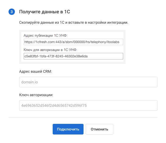Click the number 3 in the circle
The width and height of the screenshot is (166, 143).
(x=11, y=12)
